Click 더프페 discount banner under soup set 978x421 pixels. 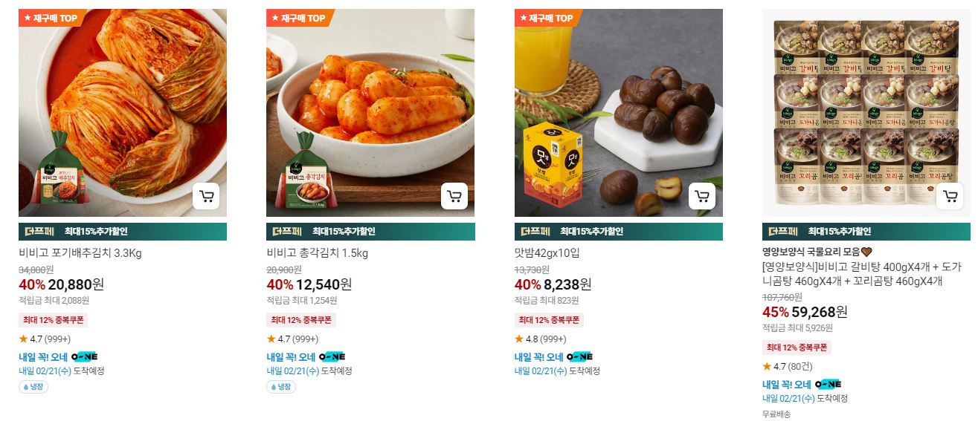pyautogui.click(x=866, y=231)
